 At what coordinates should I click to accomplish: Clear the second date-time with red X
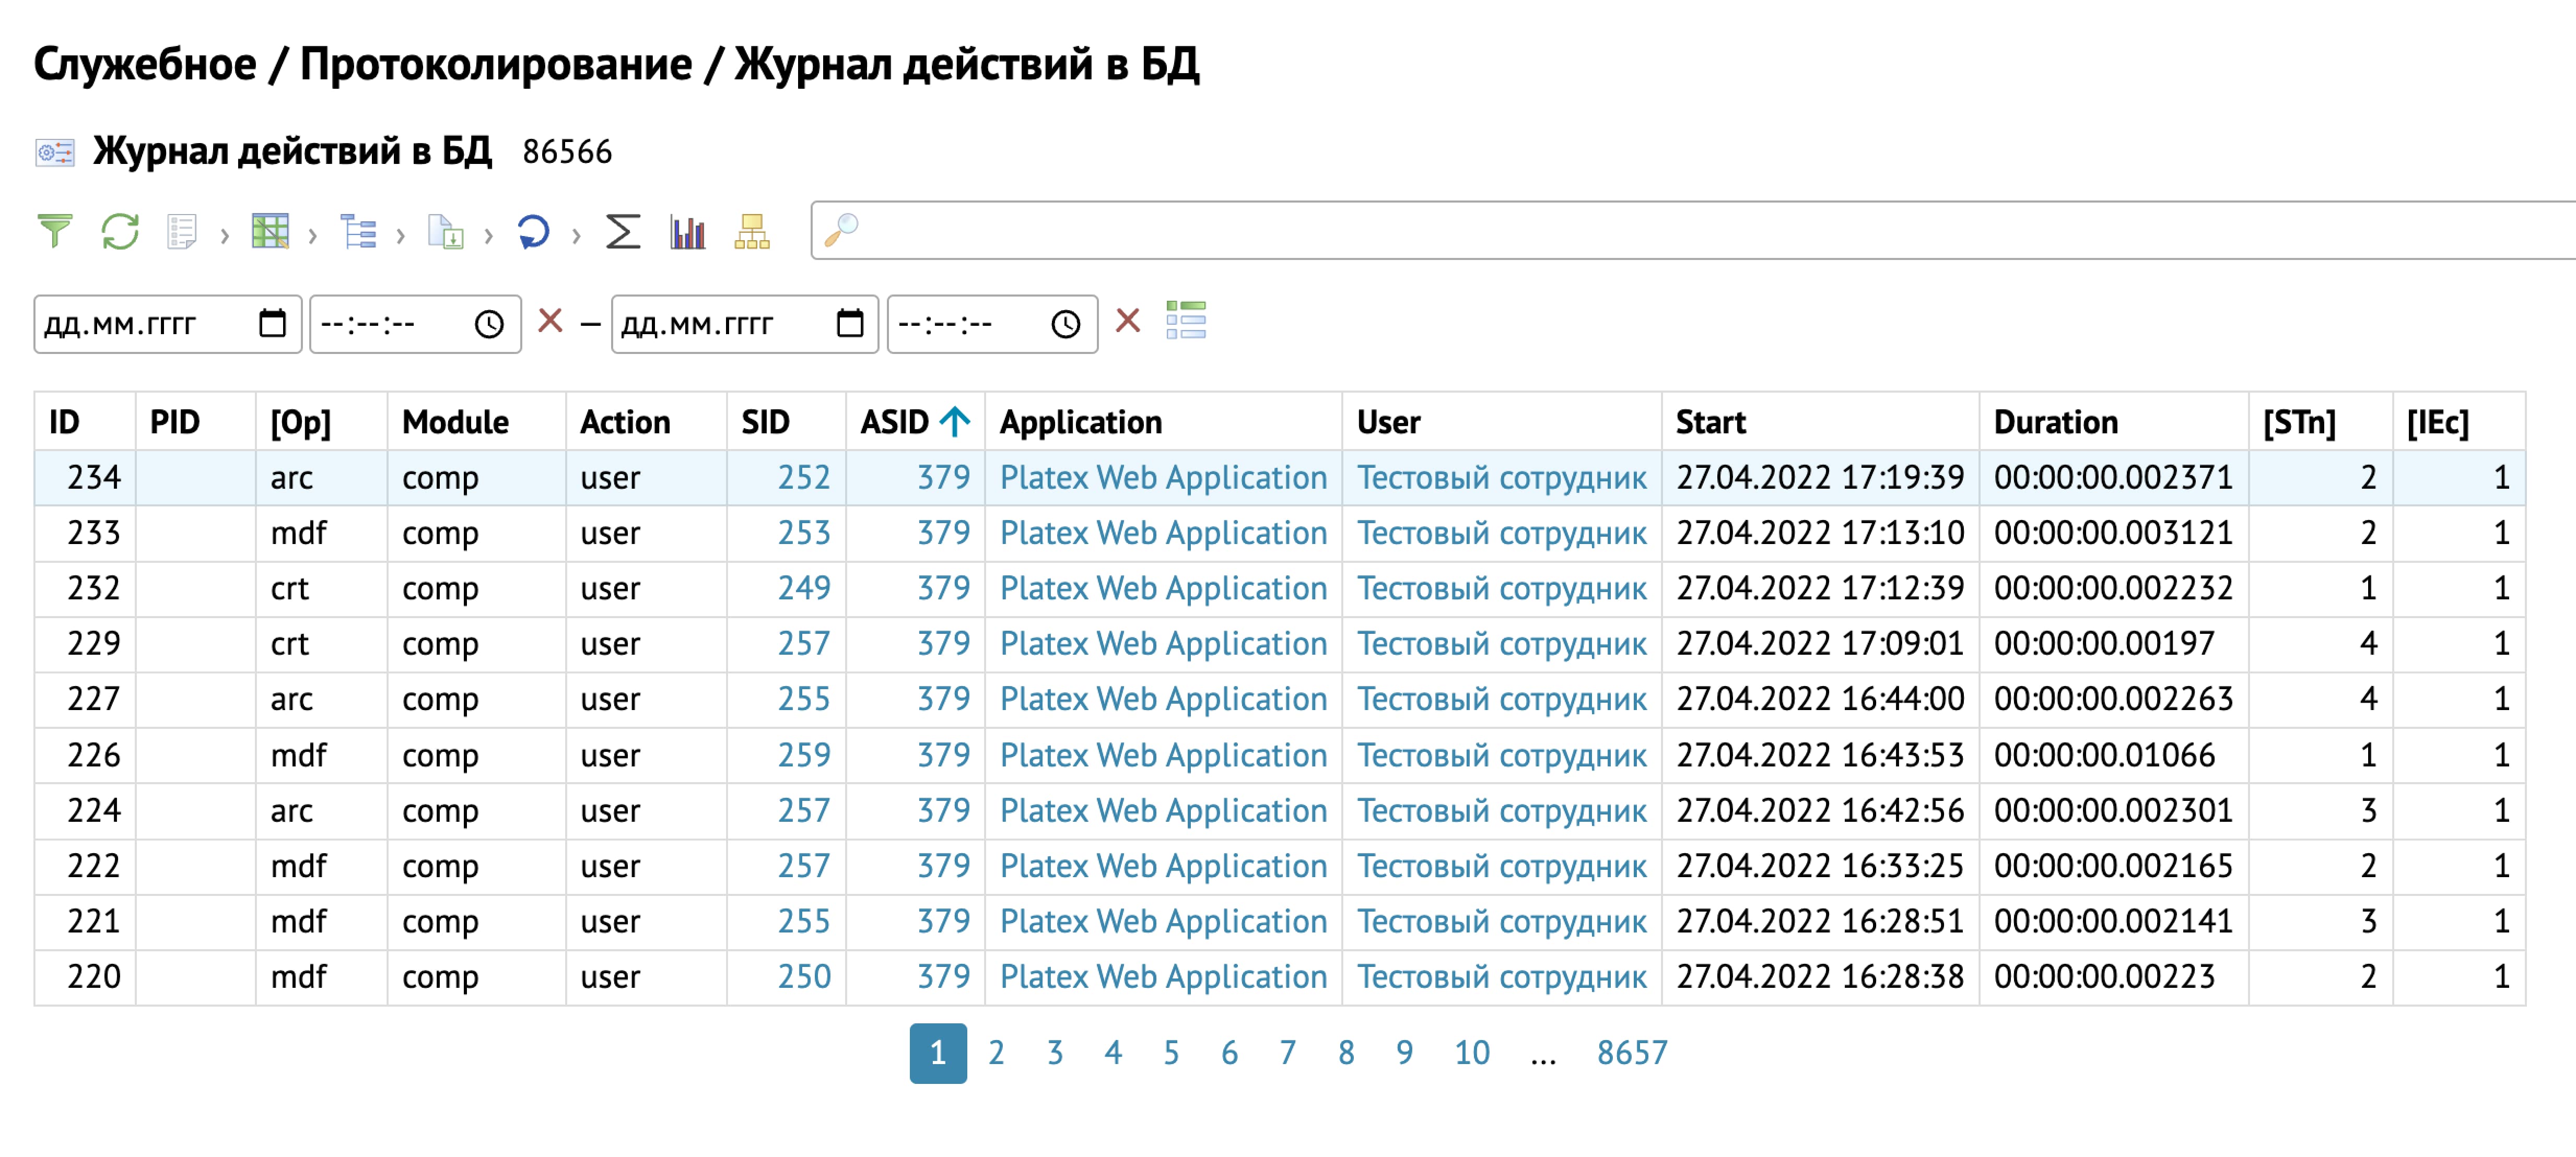coord(1128,321)
